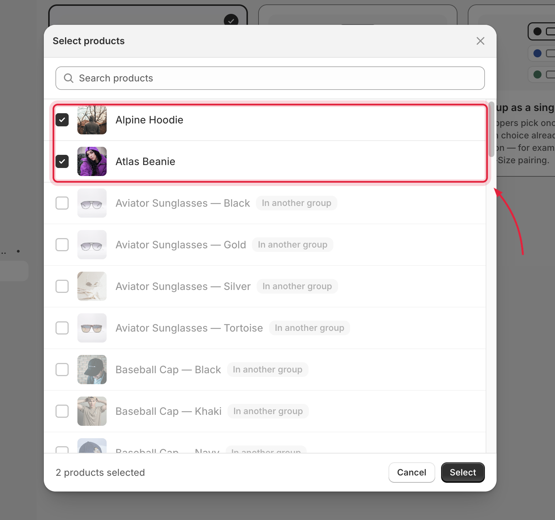Click the blue color swatch behind dialog

point(537,53)
